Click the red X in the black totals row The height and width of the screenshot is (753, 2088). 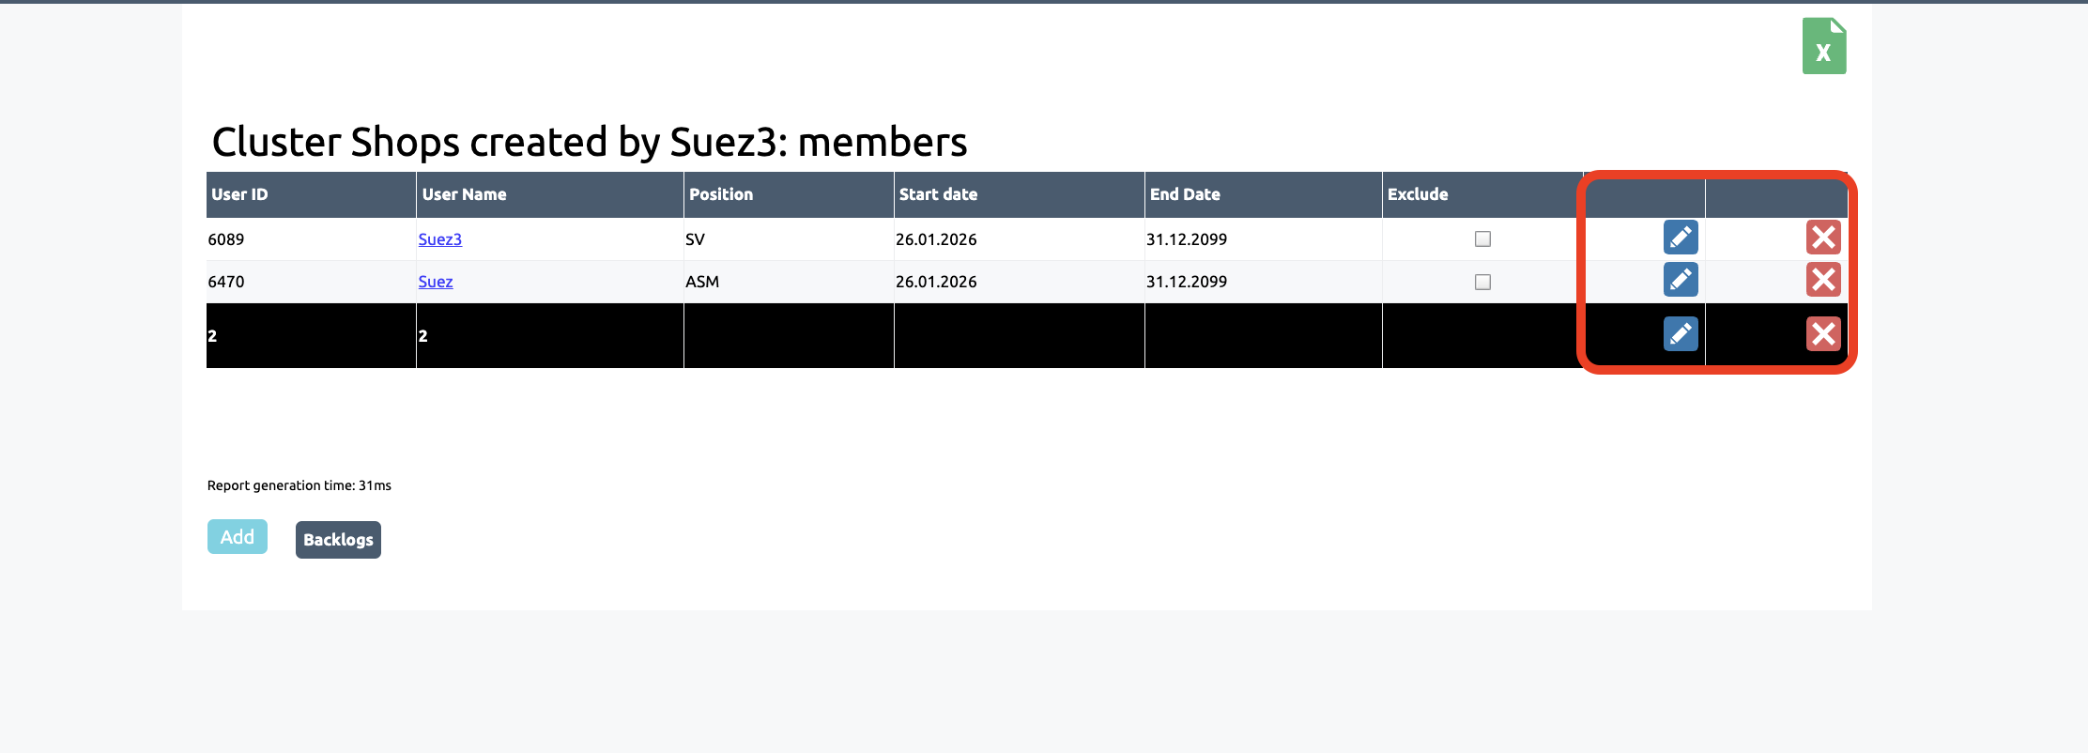click(x=1822, y=334)
